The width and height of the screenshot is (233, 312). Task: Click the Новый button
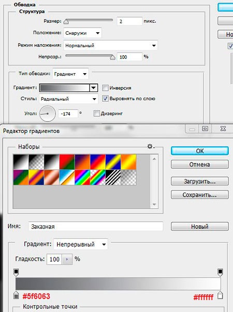tap(200, 226)
